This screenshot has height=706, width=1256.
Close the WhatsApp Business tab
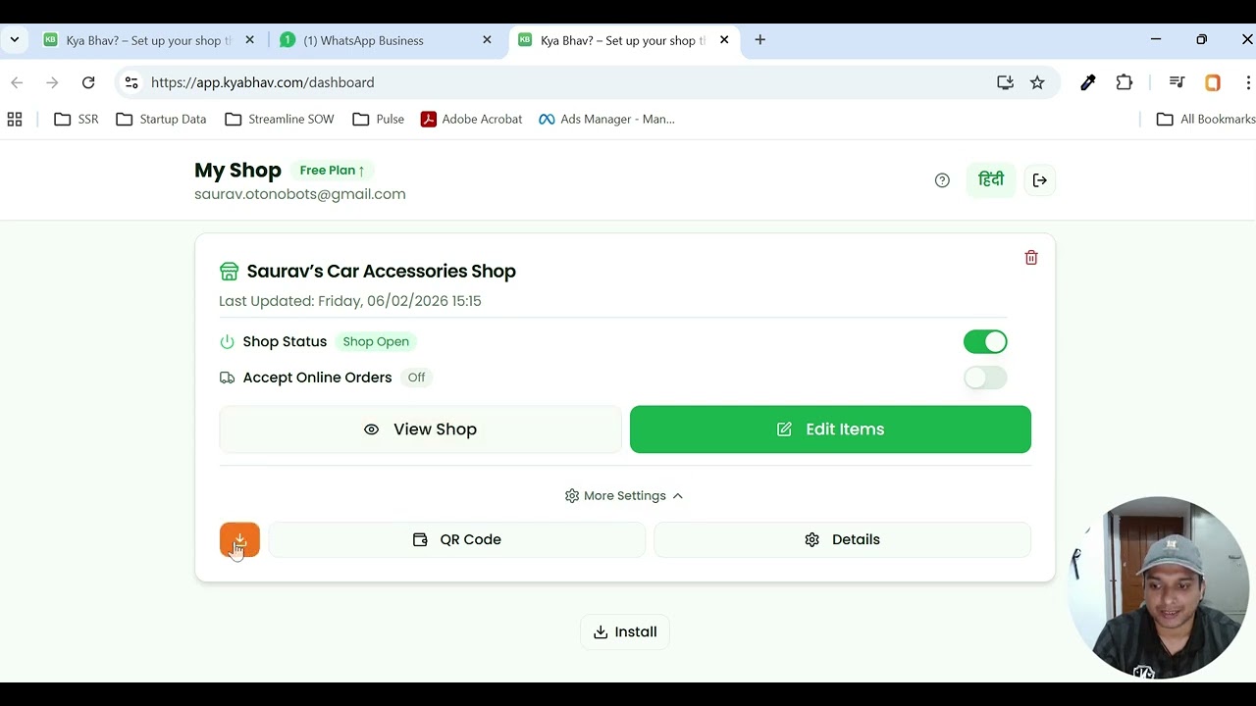[x=488, y=40]
